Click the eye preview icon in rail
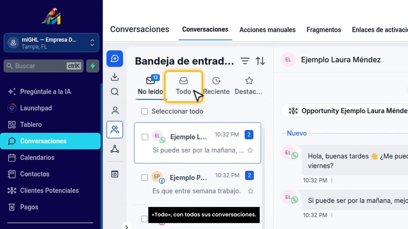408x229 pixels. [115, 174]
